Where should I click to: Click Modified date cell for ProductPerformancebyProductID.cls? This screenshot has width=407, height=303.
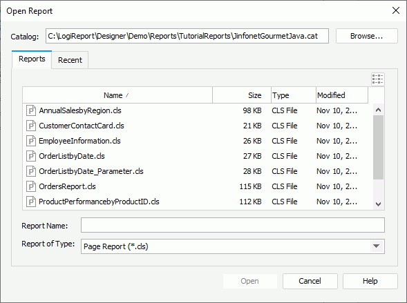[337, 202]
